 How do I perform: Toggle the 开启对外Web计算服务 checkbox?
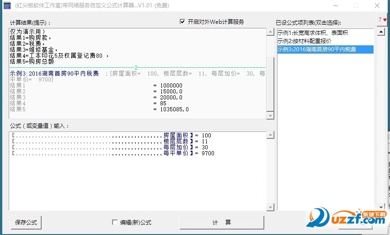click(x=182, y=22)
